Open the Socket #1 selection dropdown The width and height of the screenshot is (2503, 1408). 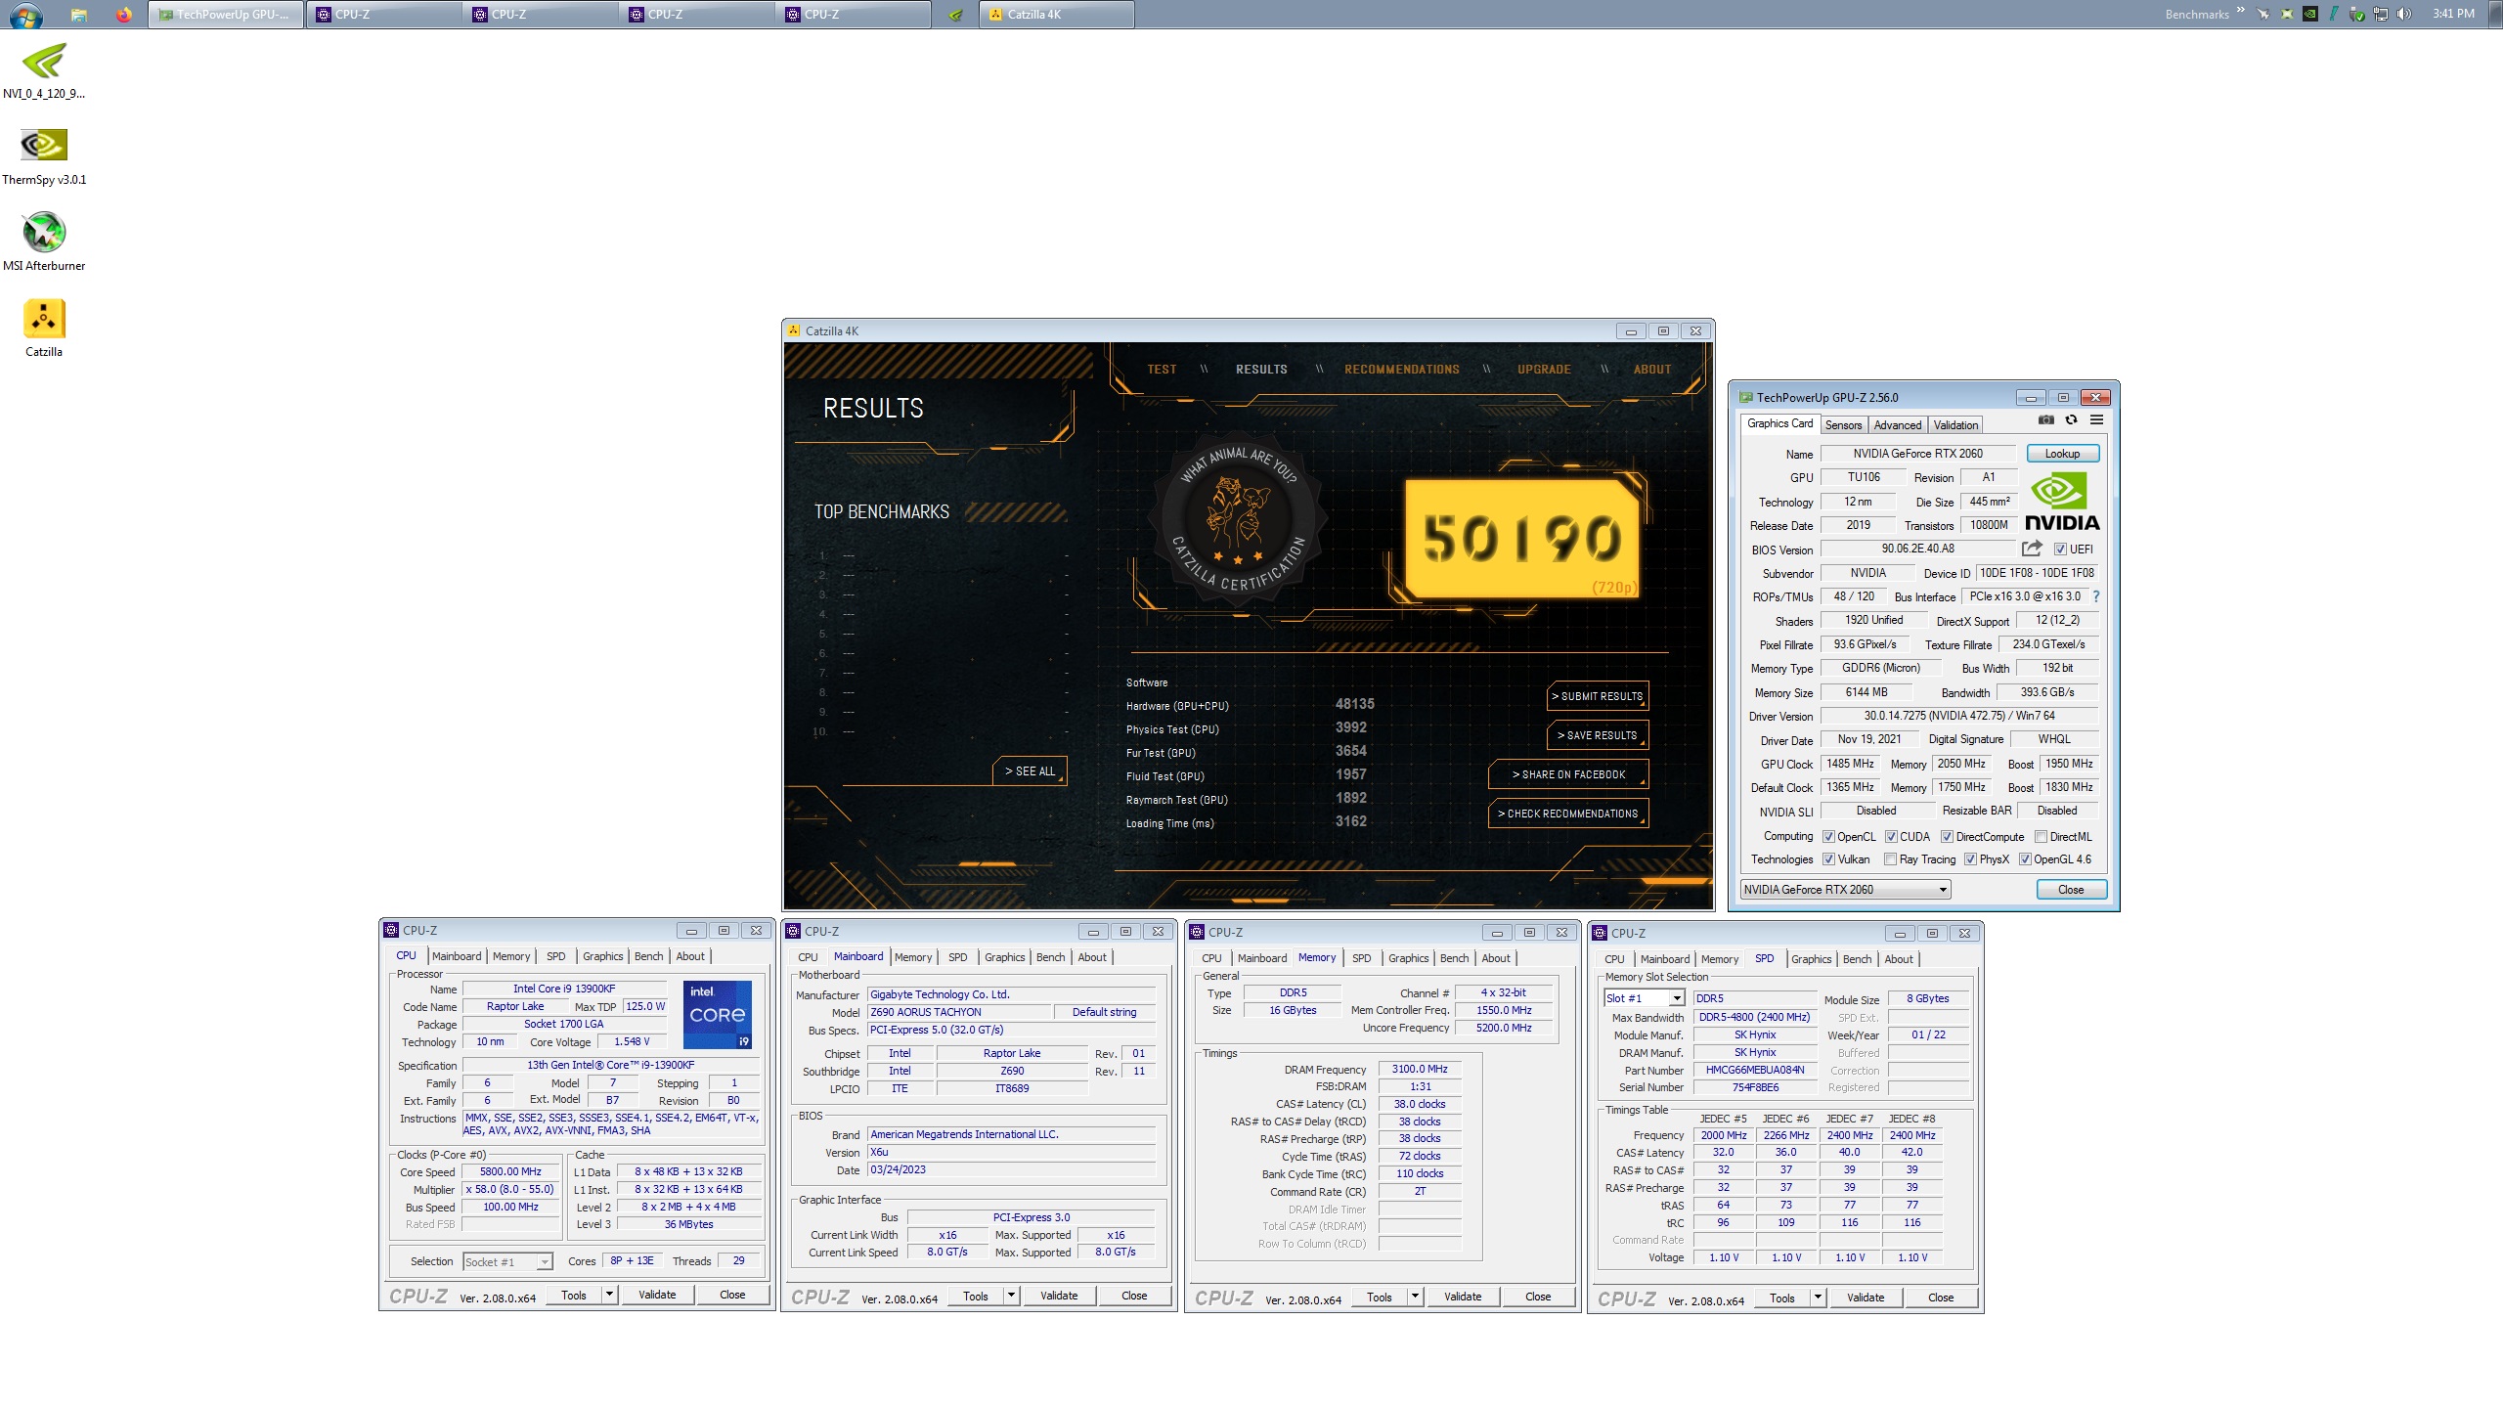[x=507, y=1262]
